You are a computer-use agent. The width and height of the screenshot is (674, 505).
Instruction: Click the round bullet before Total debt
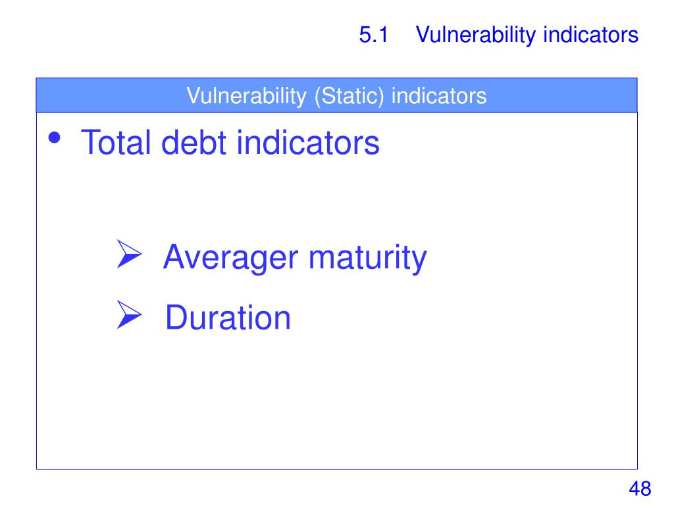tap(55, 138)
